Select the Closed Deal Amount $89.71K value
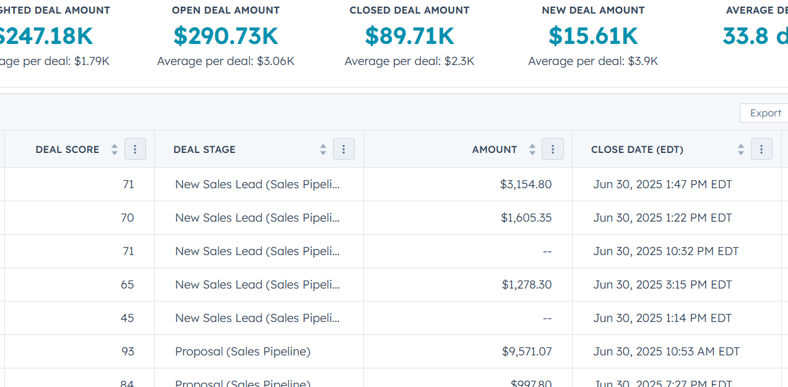 pyautogui.click(x=409, y=36)
